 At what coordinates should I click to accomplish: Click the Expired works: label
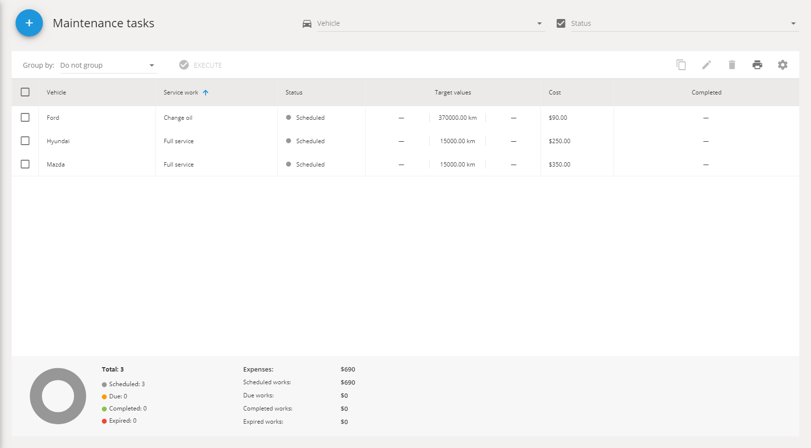(x=263, y=422)
